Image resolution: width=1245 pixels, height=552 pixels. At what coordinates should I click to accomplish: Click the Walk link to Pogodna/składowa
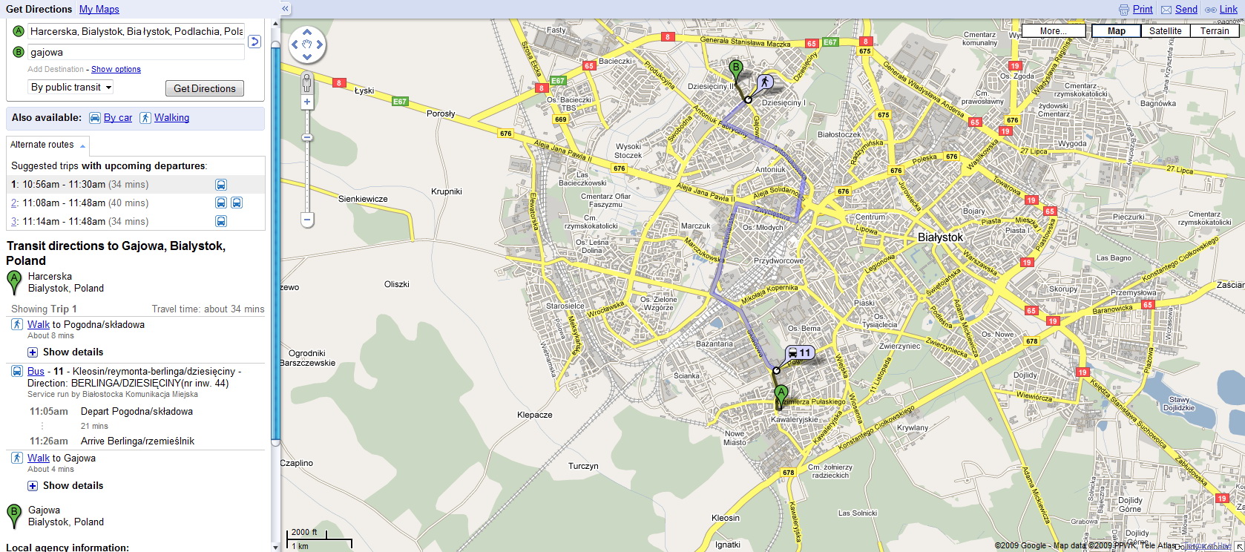click(x=39, y=324)
